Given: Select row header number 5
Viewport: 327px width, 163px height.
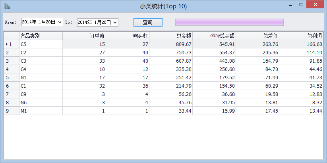Looking at the screenshot, I should click(x=11, y=77).
